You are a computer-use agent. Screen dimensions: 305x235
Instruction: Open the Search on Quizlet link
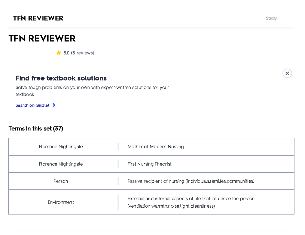click(x=32, y=105)
